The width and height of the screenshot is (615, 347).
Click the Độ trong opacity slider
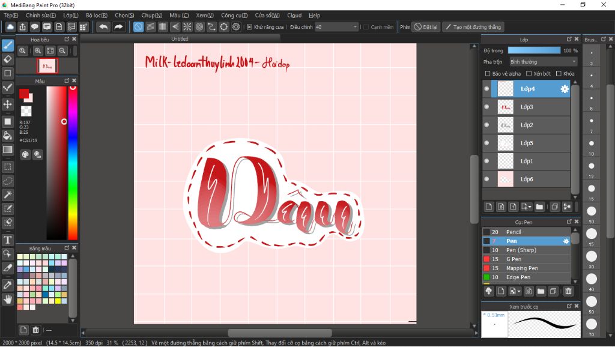tap(534, 50)
